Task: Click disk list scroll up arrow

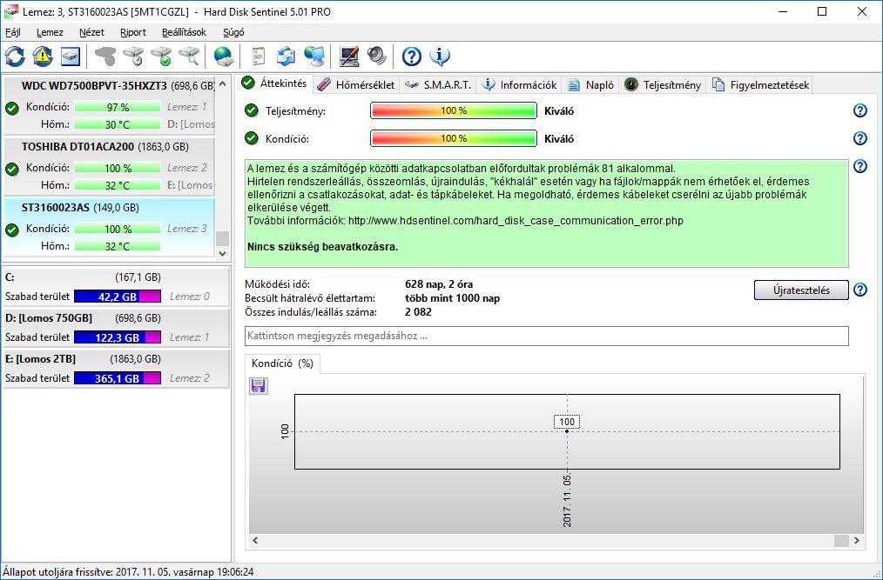Action: [x=222, y=83]
